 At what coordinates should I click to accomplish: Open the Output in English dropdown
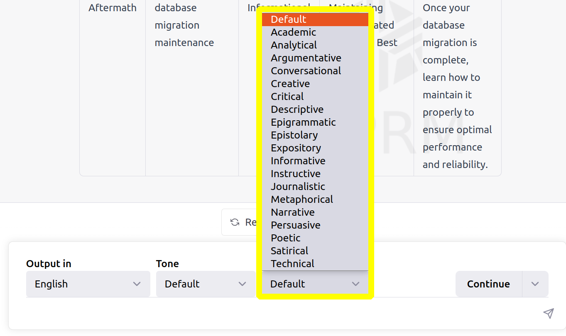pos(88,284)
